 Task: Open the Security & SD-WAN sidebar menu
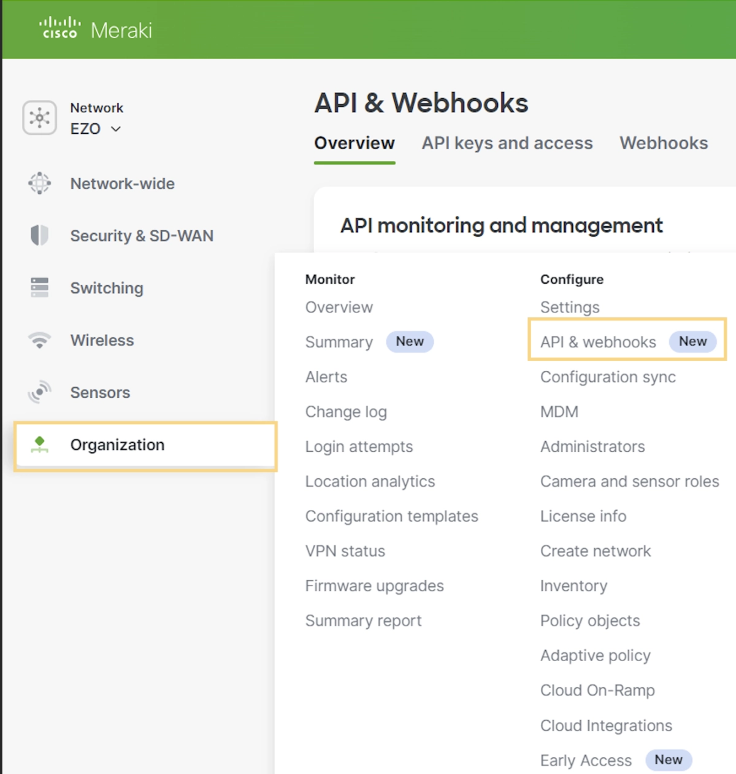[x=142, y=236]
